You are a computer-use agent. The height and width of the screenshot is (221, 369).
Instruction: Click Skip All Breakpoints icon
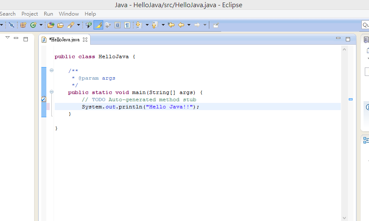[11, 25]
